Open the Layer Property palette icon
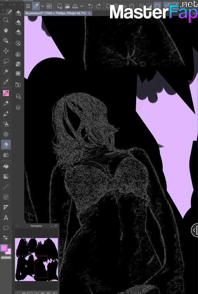 (x=18, y=96)
